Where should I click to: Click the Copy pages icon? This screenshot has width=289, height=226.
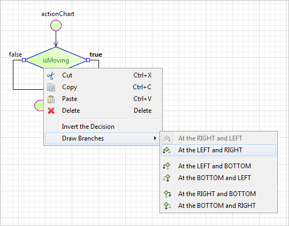tap(51, 87)
